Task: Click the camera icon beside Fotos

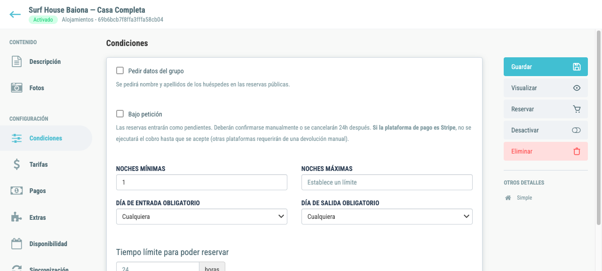Action: (17, 88)
